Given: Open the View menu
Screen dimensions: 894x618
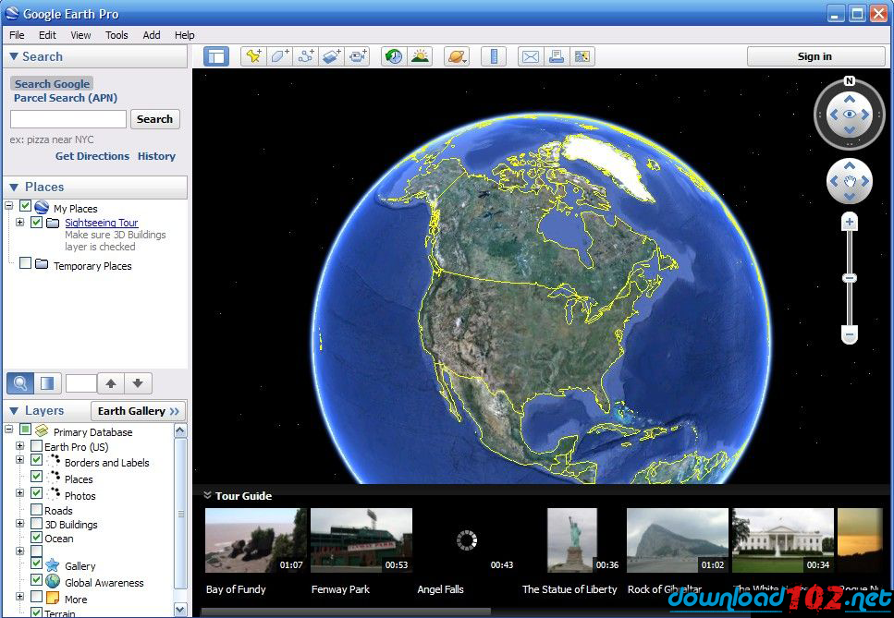Looking at the screenshot, I should pos(80,35).
